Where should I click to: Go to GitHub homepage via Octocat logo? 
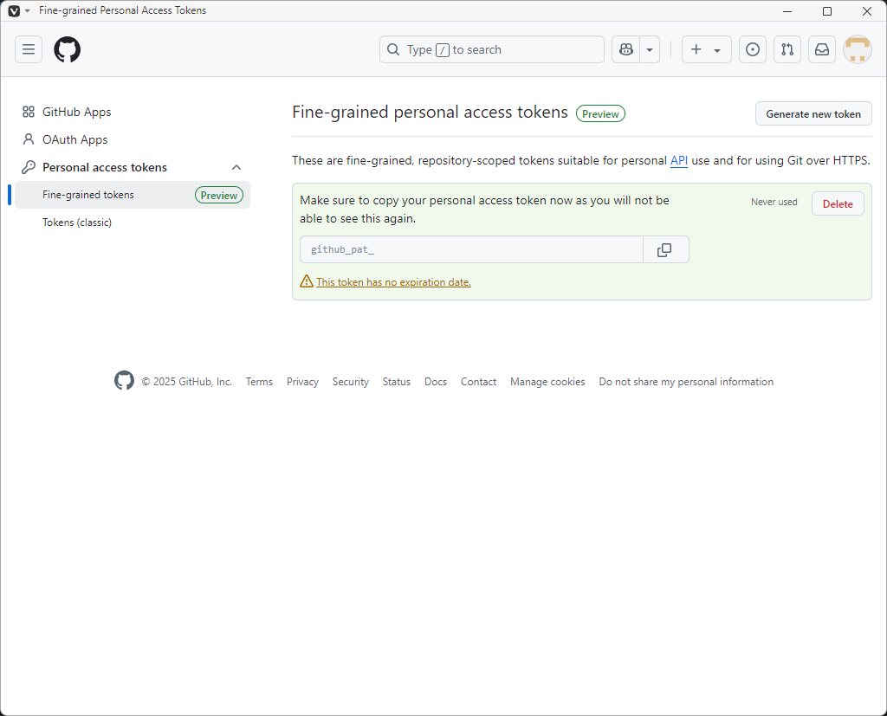tap(68, 49)
